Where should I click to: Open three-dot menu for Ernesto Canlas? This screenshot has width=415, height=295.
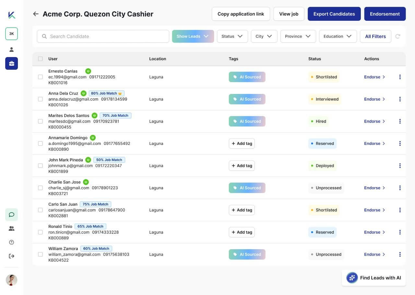click(x=400, y=77)
